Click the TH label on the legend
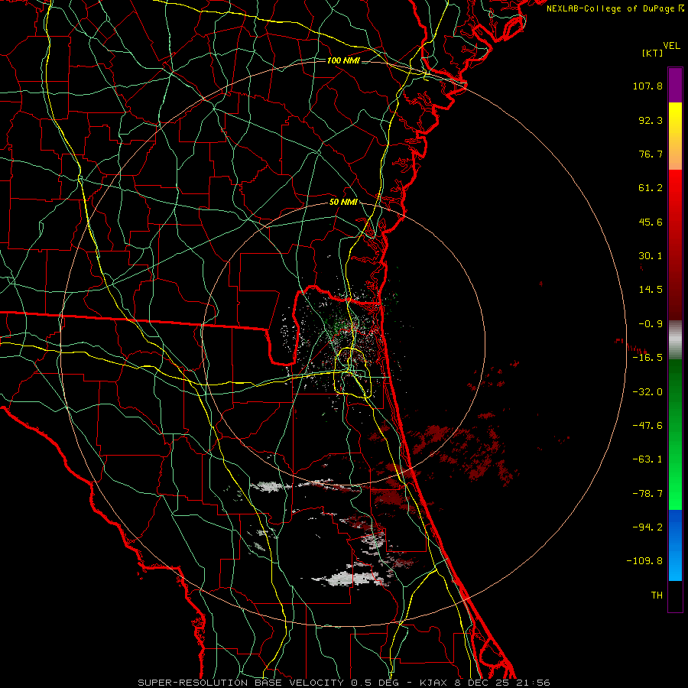The image size is (688, 688). click(657, 596)
